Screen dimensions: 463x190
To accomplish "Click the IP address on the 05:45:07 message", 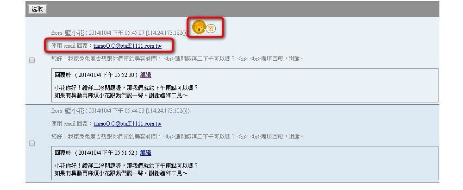I will tap(167, 33).
